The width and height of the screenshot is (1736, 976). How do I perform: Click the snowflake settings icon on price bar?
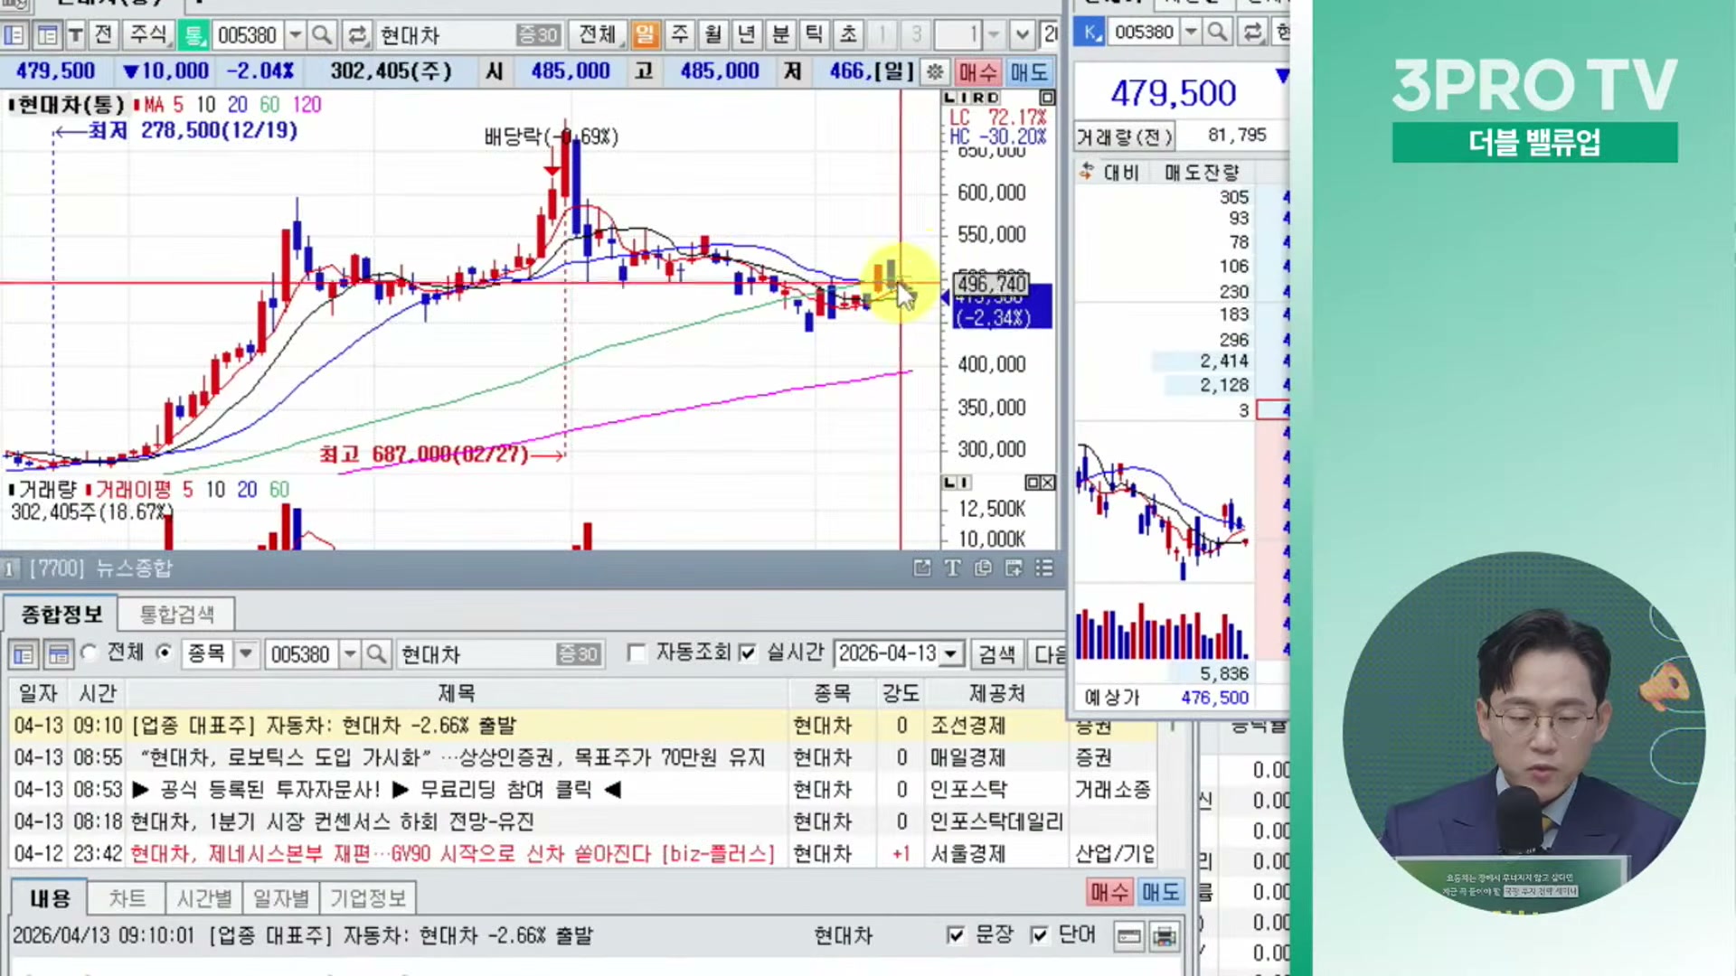tap(935, 71)
